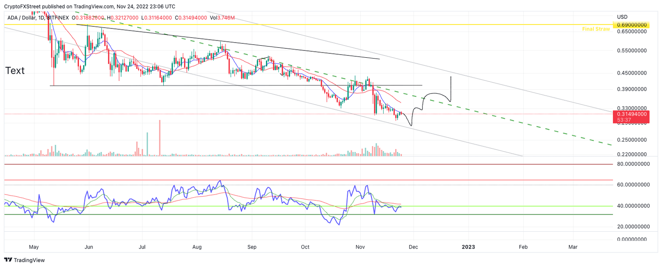Click the '0.25000000' price axis label
Screen dimensions: 662x267
point(632,140)
